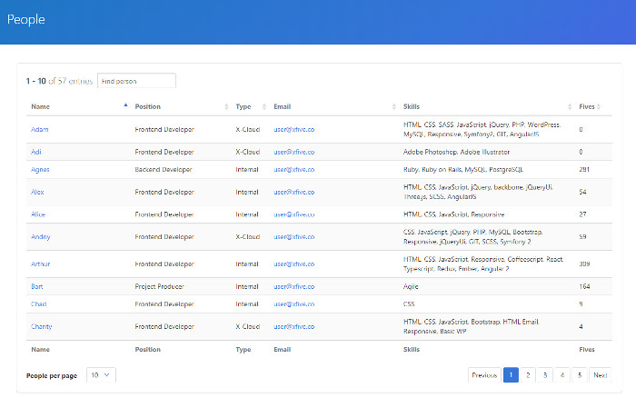Click the People per page label

(52, 375)
